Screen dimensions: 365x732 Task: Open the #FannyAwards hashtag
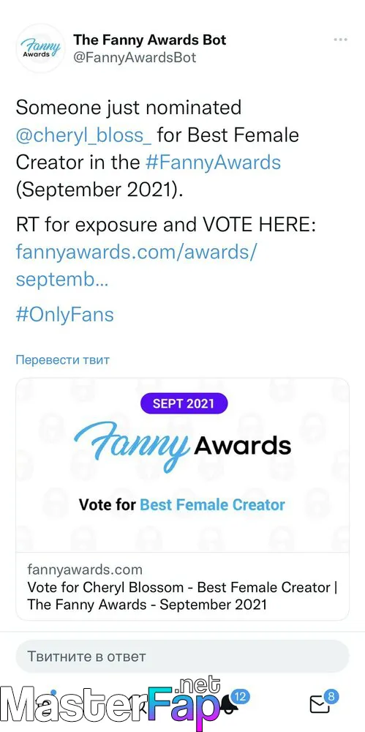(x=214, y=163)
